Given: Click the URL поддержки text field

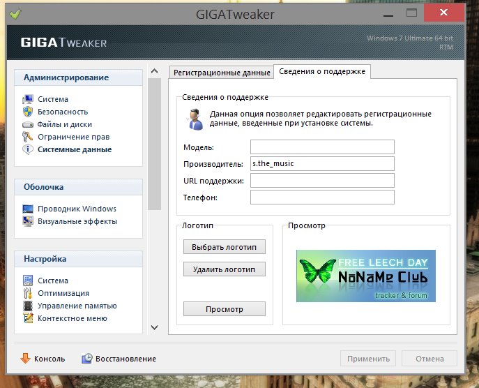Looking at the screenshot, I should 322,181.
